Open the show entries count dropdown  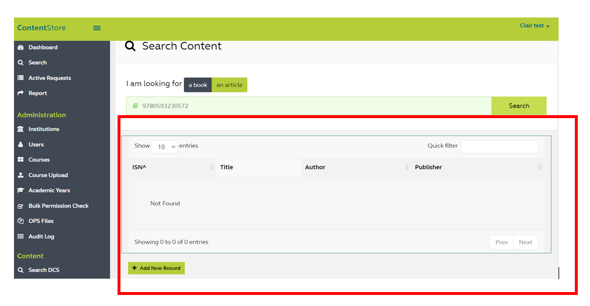pyautogui.click(x=164, y=147)
